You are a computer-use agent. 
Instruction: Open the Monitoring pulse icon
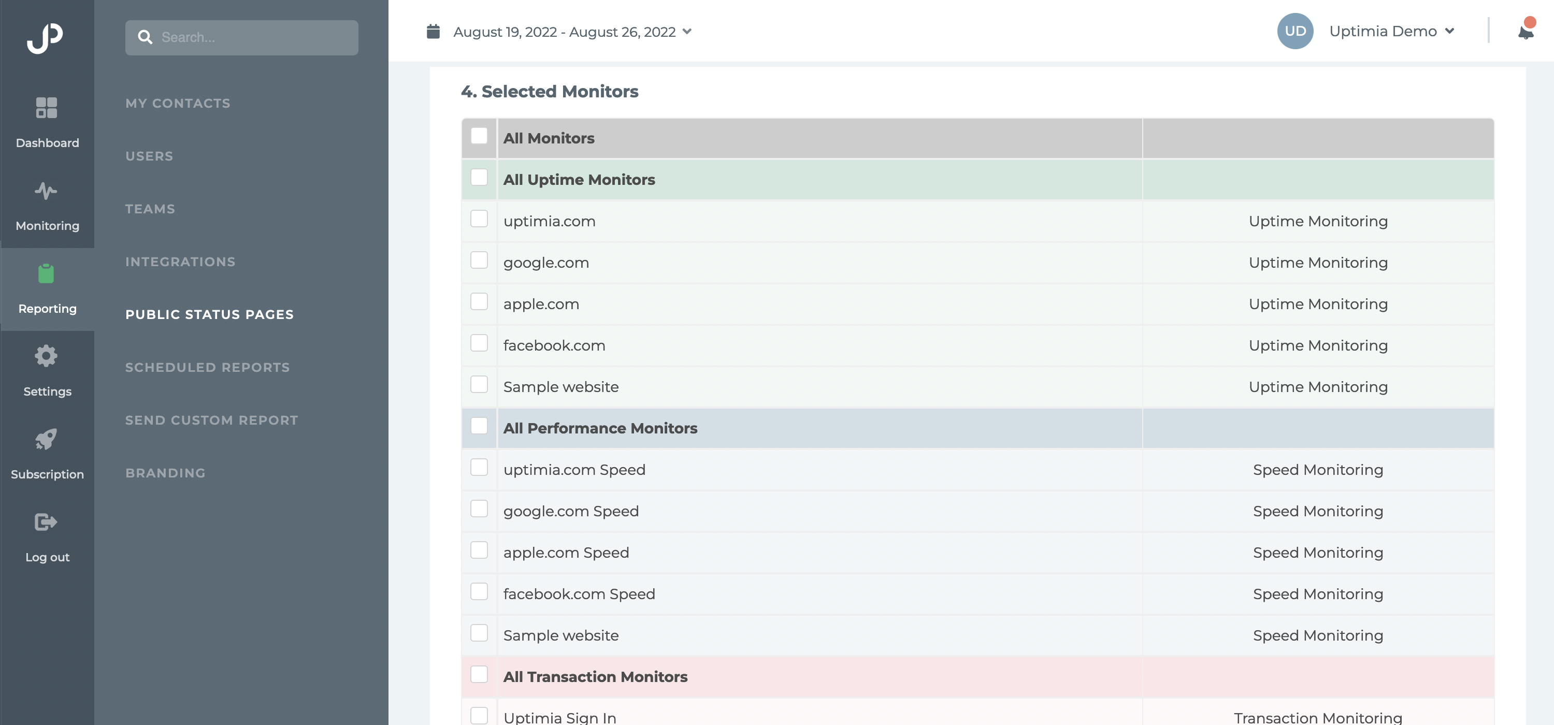[46, 191]
